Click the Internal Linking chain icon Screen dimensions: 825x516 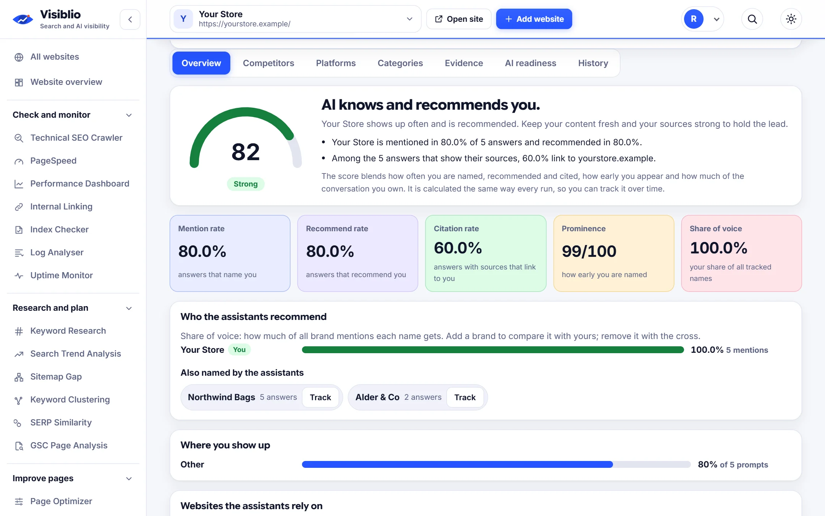point(19,207)
